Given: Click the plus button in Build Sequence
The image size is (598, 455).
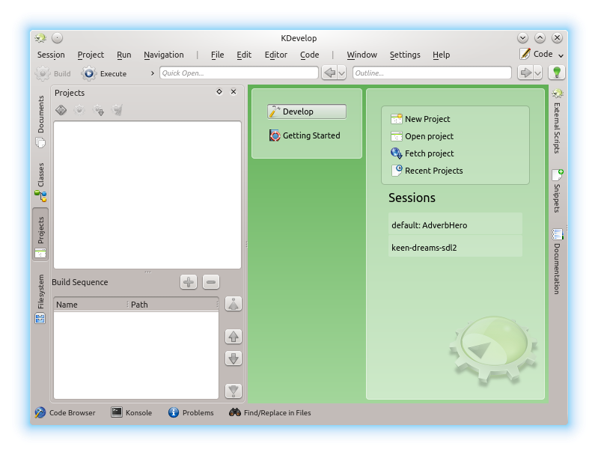Looking at the screenshot, I should [189, 282].
